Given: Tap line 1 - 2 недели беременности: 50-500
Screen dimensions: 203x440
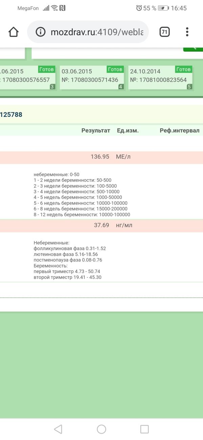Looking at the screenshot, I should click(x=72, y=180).
